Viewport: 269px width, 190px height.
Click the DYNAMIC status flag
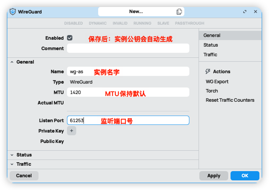98,24
